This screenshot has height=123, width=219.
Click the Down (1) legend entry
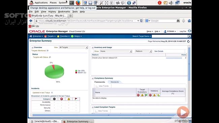tap(81, 73)
